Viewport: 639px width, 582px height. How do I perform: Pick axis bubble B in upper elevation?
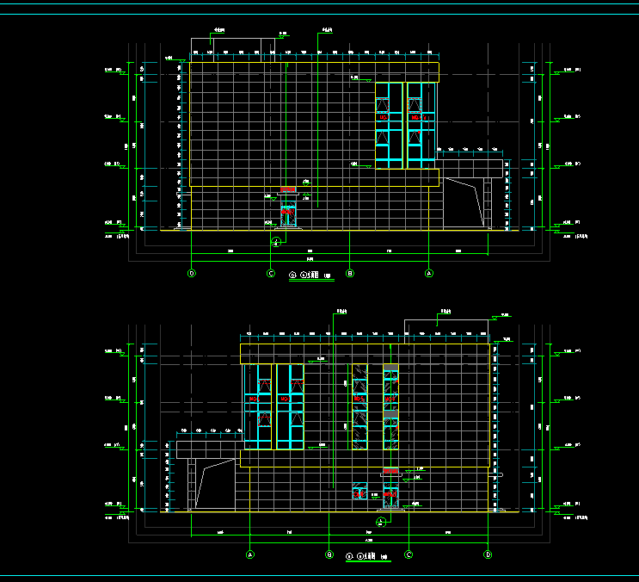pyautogui.click(x=350, y=273)
